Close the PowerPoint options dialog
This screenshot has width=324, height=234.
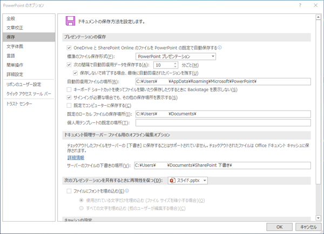click(x=315, y=5)
